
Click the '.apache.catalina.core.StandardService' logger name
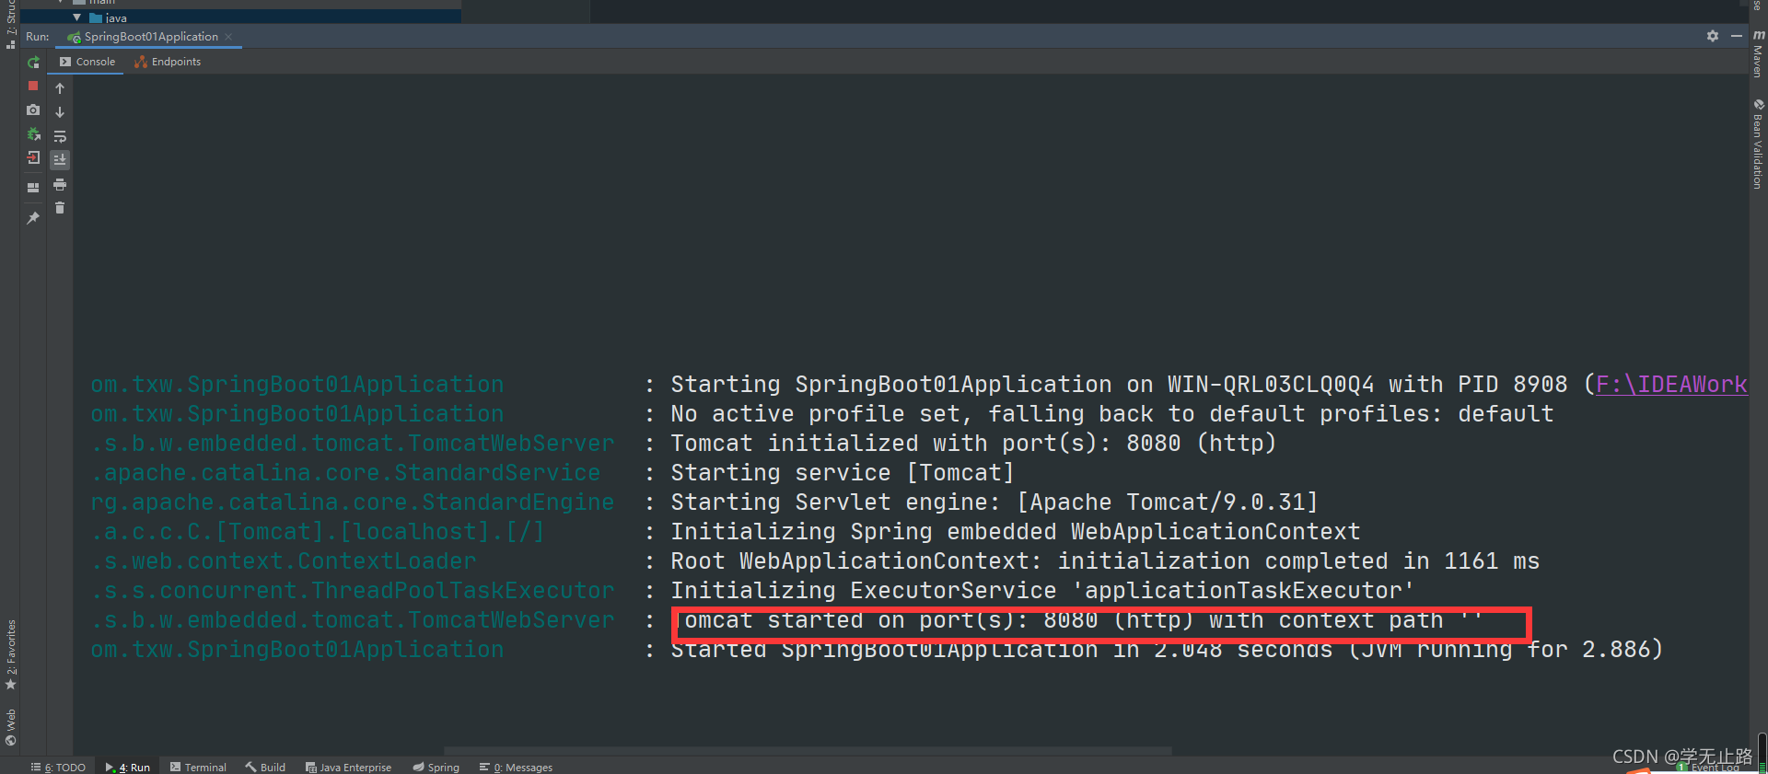[345, 473]
